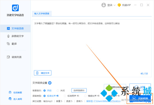
Task: Expand the dropdown arrow beside 登录
Action: (x=115, y=5)
